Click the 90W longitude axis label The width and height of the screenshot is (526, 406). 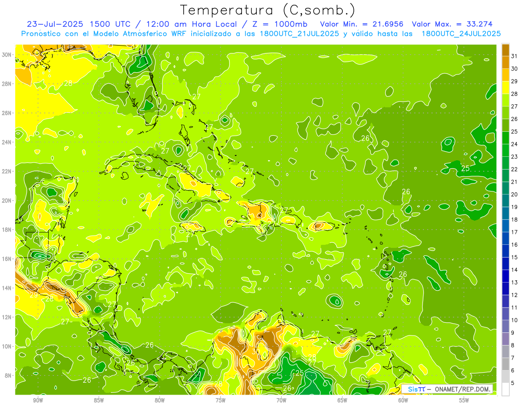(x=38, y=400)
